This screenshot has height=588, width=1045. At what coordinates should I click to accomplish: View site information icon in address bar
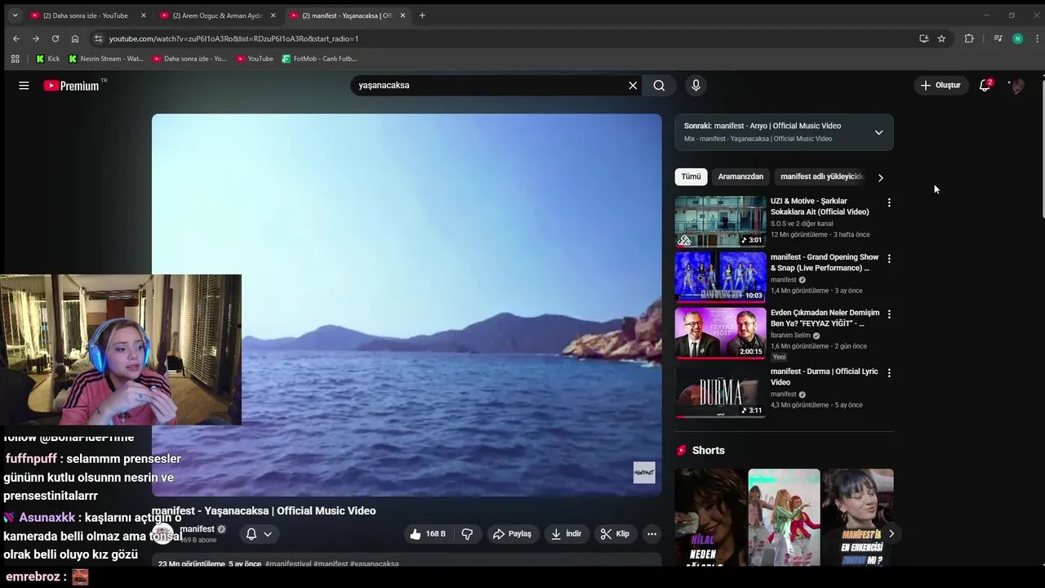[98, 38]
